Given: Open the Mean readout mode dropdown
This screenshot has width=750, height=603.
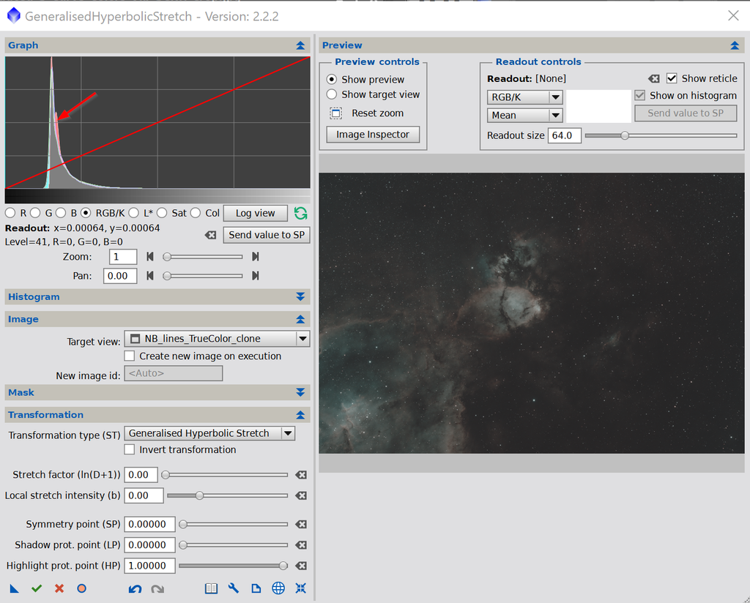Looking at the screenshot, I should pos(524,115).
